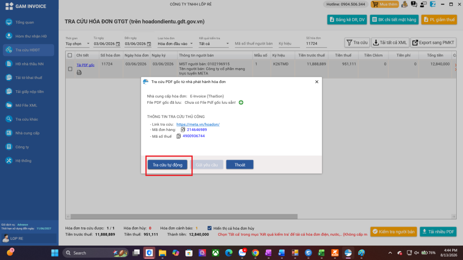Toggle Hiển thị cả hóa đơn hủy checkbox
Image resolution: width=463 pixels, height=260 pixels.
209,228
